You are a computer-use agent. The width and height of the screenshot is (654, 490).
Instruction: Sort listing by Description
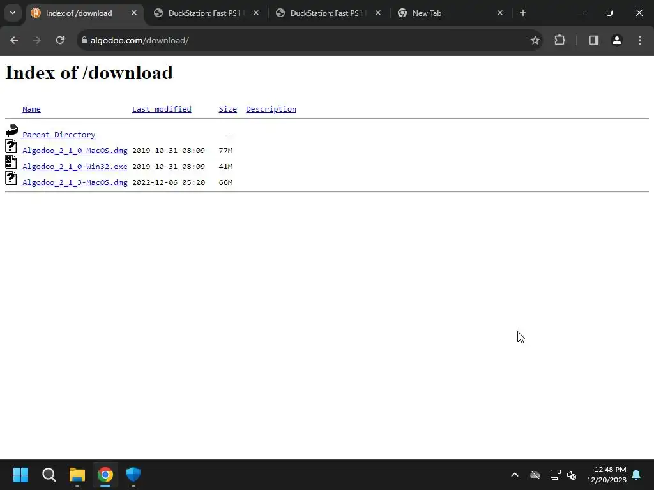tap(271, 109)
